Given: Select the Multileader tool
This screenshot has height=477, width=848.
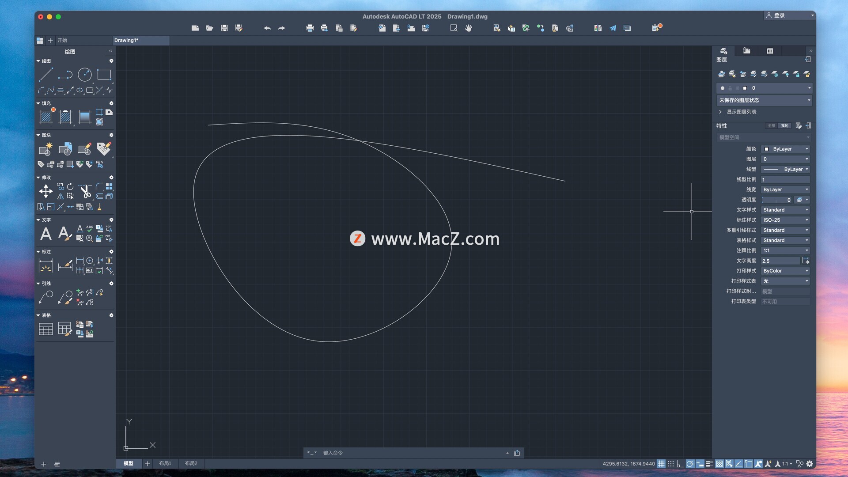Looking at the screenshot, I should (46, 297).
